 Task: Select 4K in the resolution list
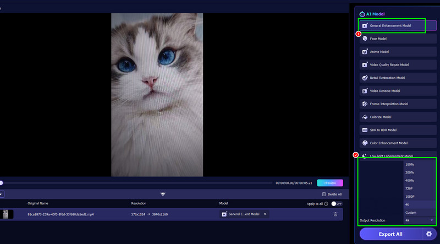pyautogui.click(x=420, y=205)
